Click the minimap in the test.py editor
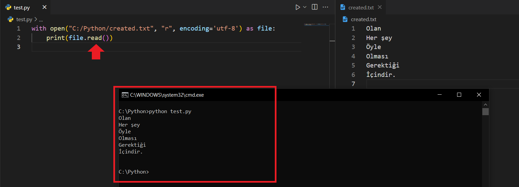Screen dimensions: 519x187 click(316, 25)
